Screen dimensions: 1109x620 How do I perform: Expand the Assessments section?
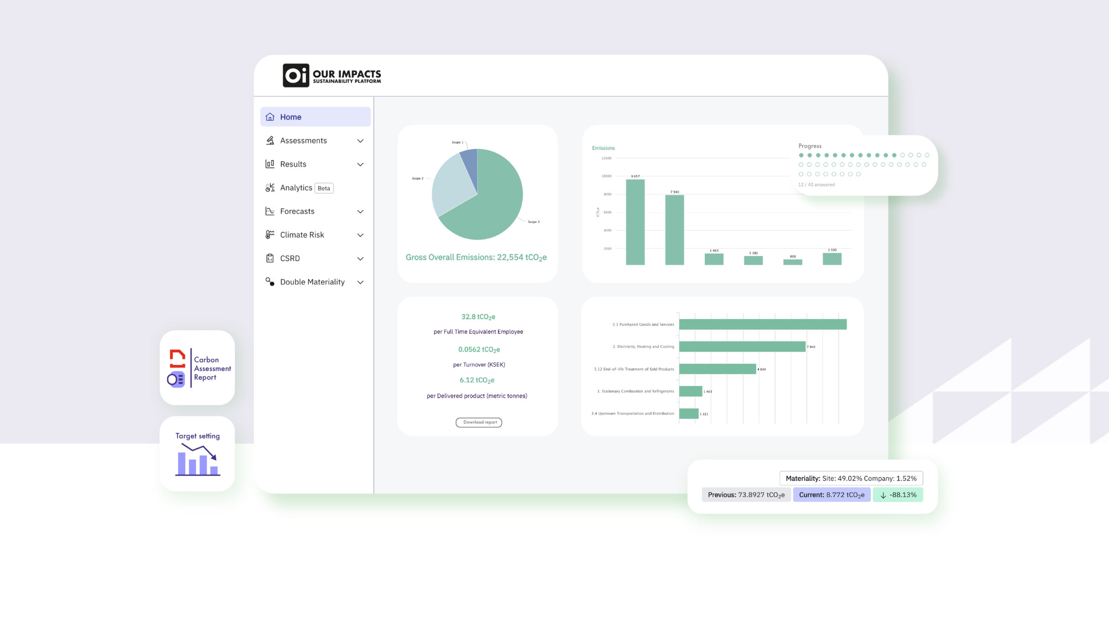click(x=360, y=140)
